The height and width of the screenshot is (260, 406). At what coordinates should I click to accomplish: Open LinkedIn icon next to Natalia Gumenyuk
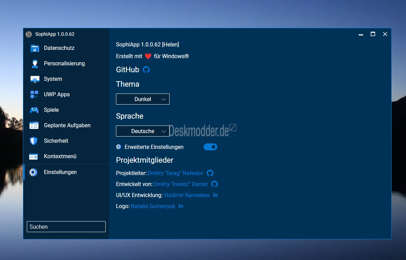(x=181, y=206)
